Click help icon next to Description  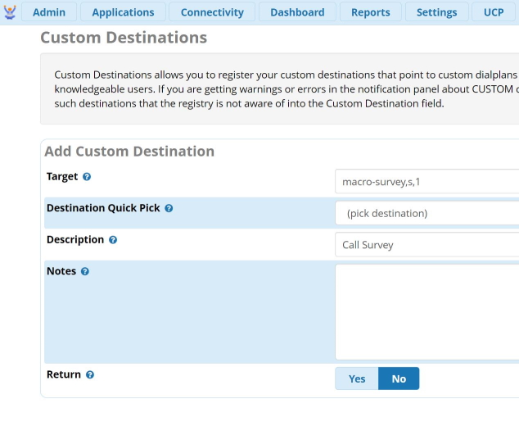coord(113,241)
